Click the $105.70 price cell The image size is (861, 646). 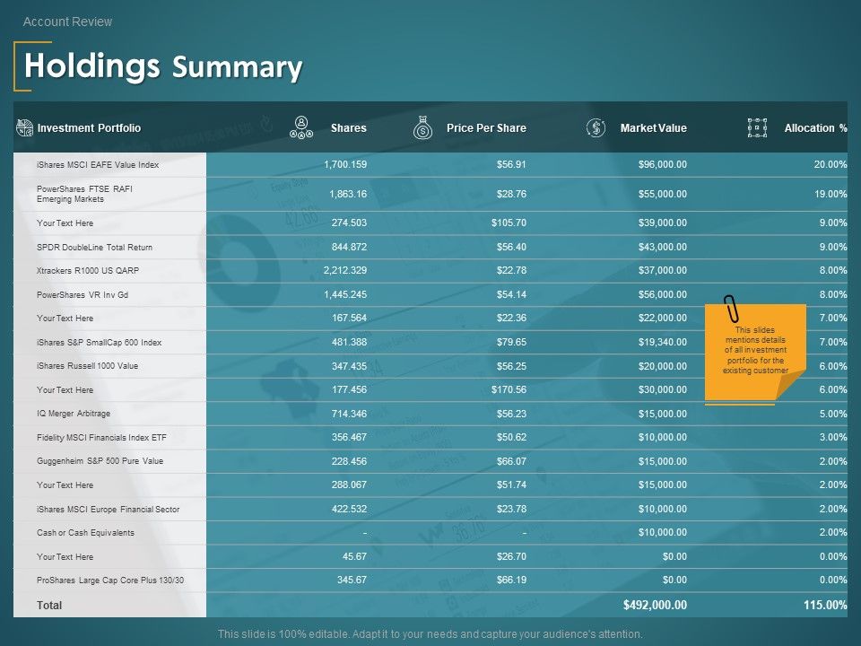(509, 223)
